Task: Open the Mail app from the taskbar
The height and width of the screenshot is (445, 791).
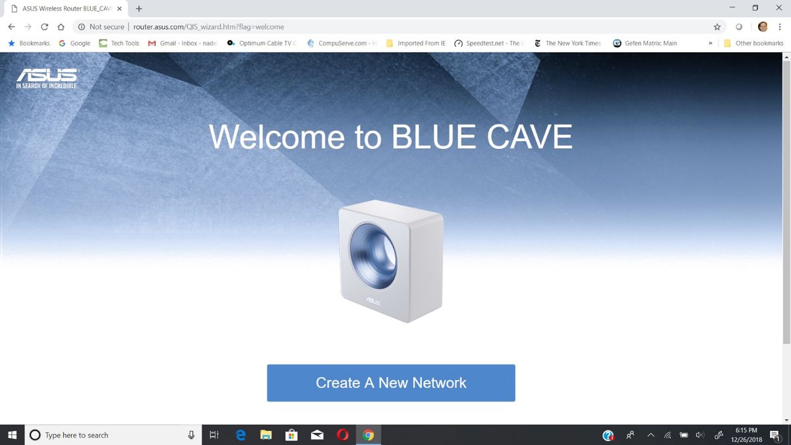Action: point(317,434)
